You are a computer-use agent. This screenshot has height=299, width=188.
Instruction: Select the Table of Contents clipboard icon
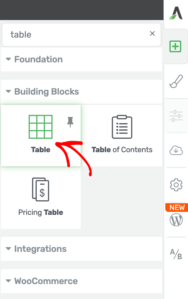click(122, 127)
